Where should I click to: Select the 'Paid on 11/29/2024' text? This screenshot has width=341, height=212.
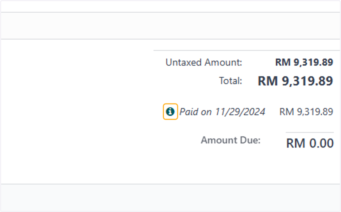(223, 112)
